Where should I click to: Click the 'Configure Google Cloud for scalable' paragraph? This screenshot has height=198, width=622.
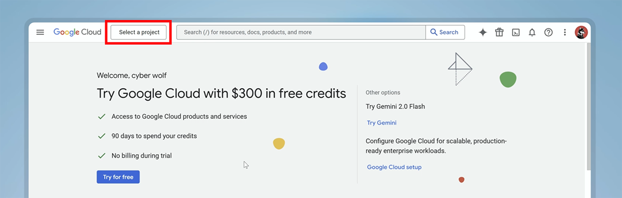click(x=436, y=146)
